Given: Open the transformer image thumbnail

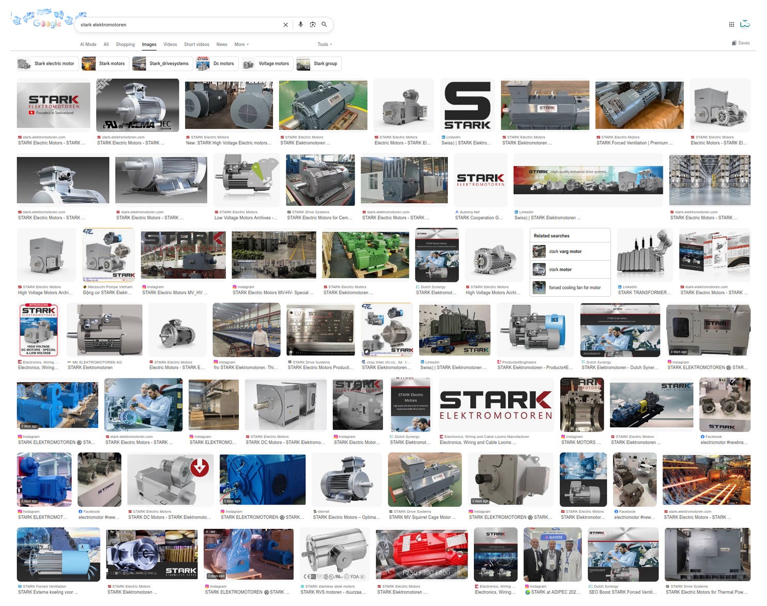Looking at the screenshot, I should [x=645, y=255].
